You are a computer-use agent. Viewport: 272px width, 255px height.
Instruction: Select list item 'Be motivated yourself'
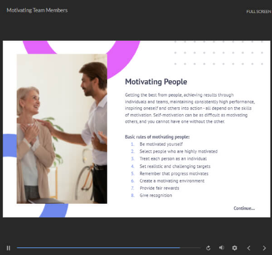click(x=161, y=144)
